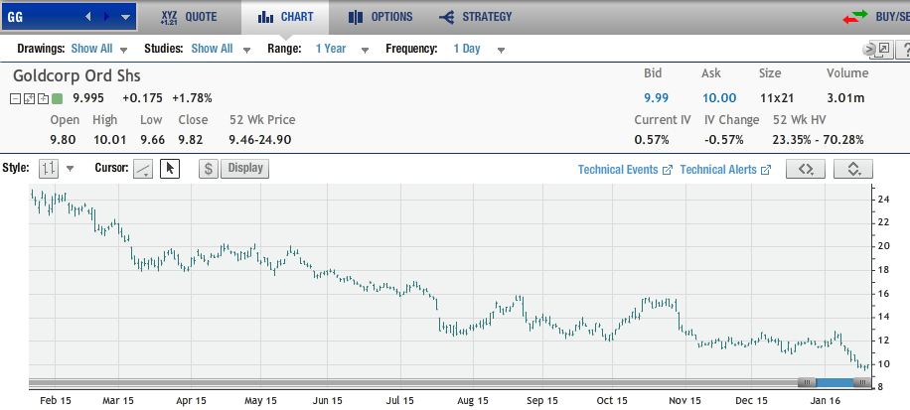The image size is (910, 410).
Task: Go to the Strategy tab
Action: click(476, 17)
